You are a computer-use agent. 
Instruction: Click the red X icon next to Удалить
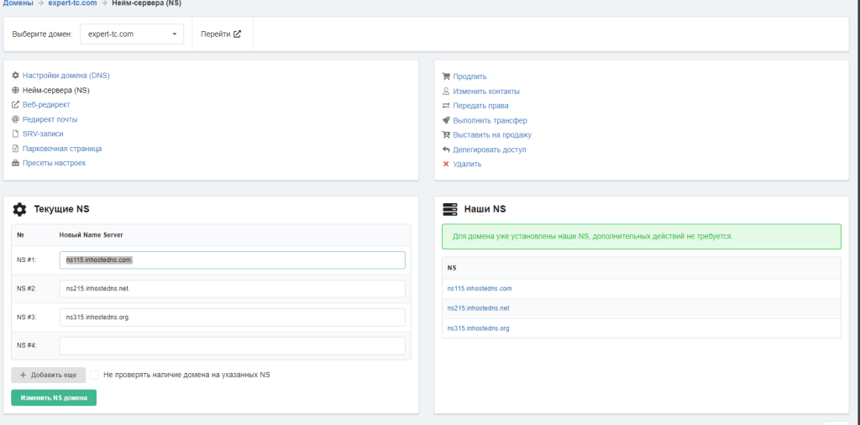pos(446,164)
